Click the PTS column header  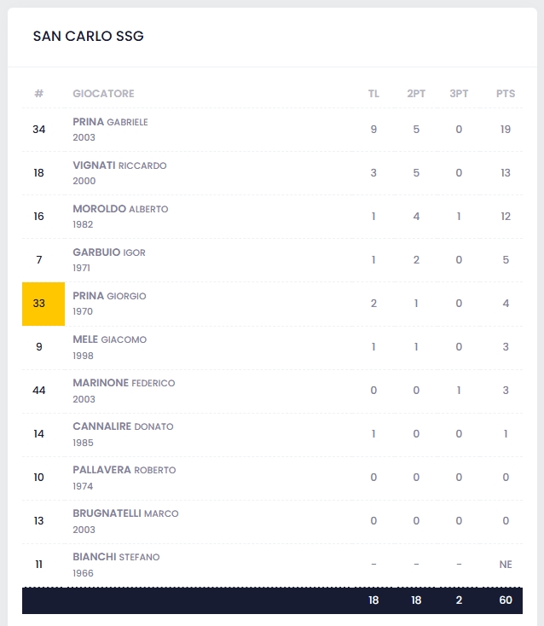click(506, 94)
